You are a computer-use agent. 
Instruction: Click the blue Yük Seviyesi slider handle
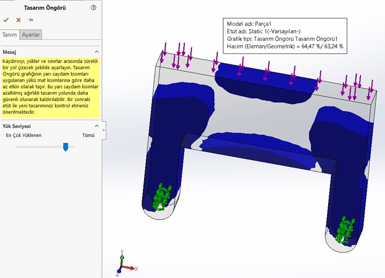click(x=65, y=147)
